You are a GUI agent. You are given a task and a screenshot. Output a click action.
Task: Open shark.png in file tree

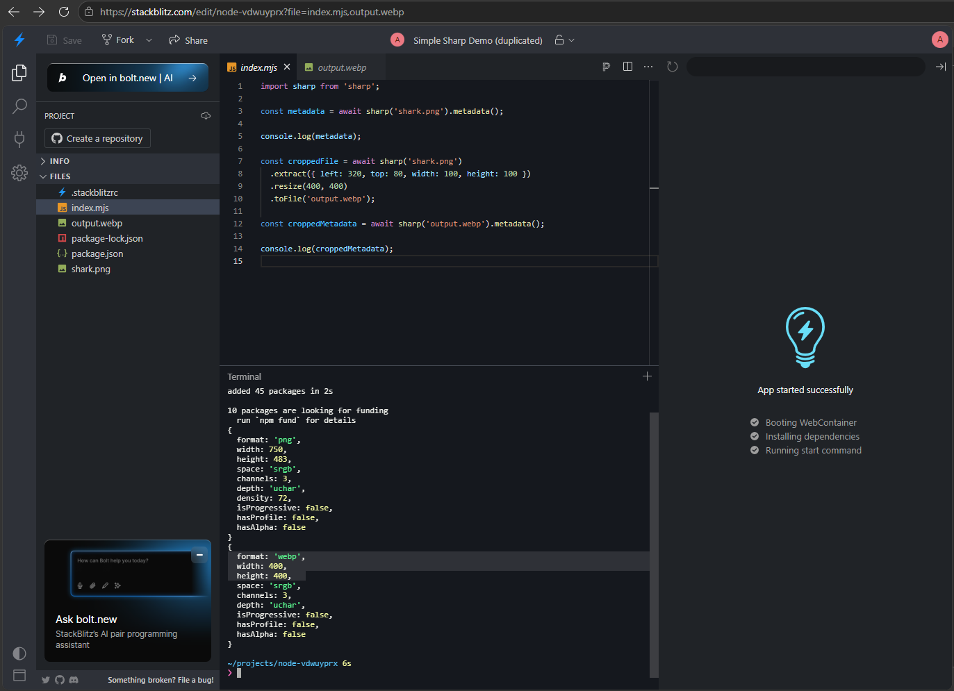pyautogui.click(x=128, y=269)
